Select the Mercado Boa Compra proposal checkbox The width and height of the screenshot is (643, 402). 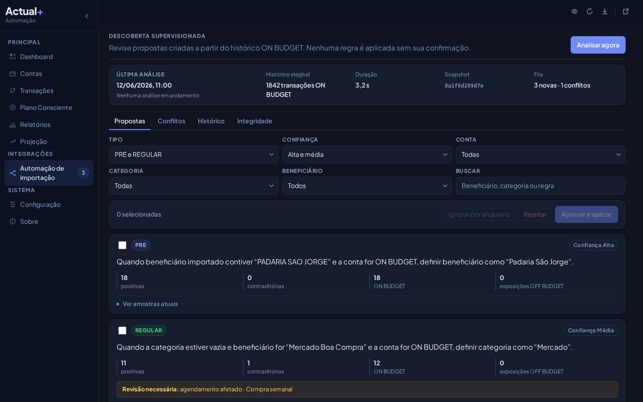coord(122,331)
